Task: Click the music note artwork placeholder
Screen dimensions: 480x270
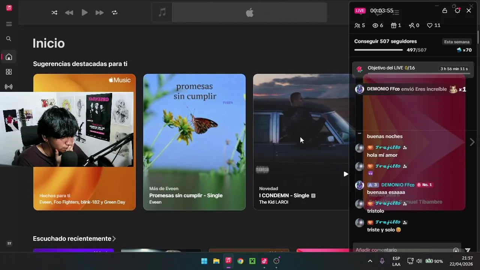Action: [x=162, y=12]
